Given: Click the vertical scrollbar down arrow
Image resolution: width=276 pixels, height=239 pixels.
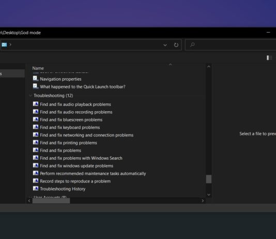Looking at the screenshot, I should pos(209,195).
